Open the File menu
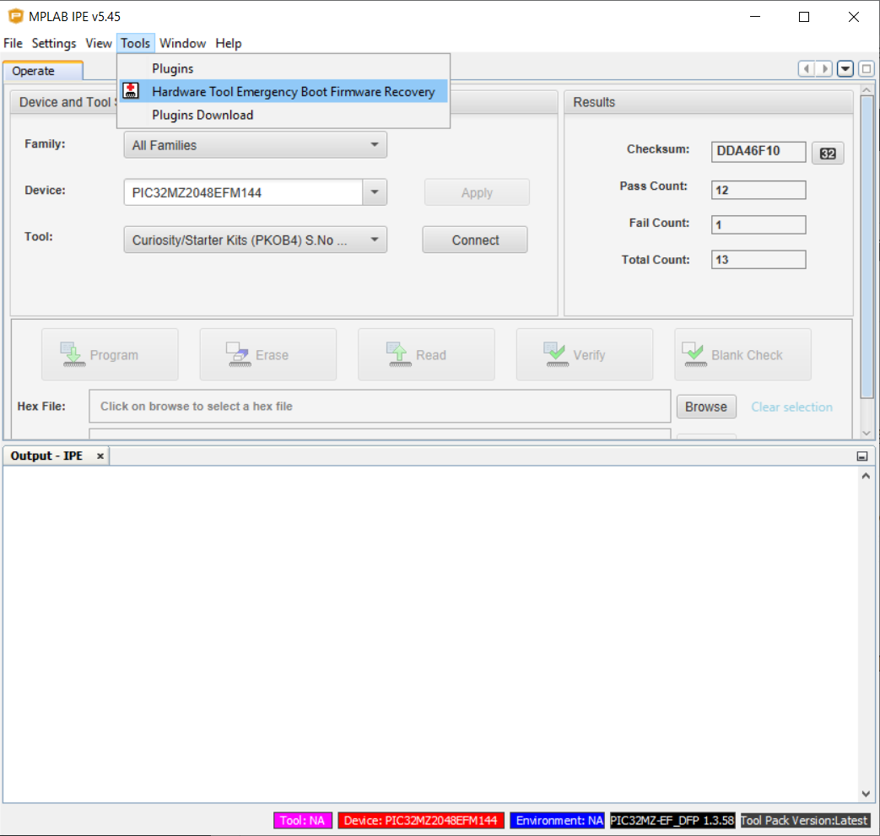 pos(13,43)
